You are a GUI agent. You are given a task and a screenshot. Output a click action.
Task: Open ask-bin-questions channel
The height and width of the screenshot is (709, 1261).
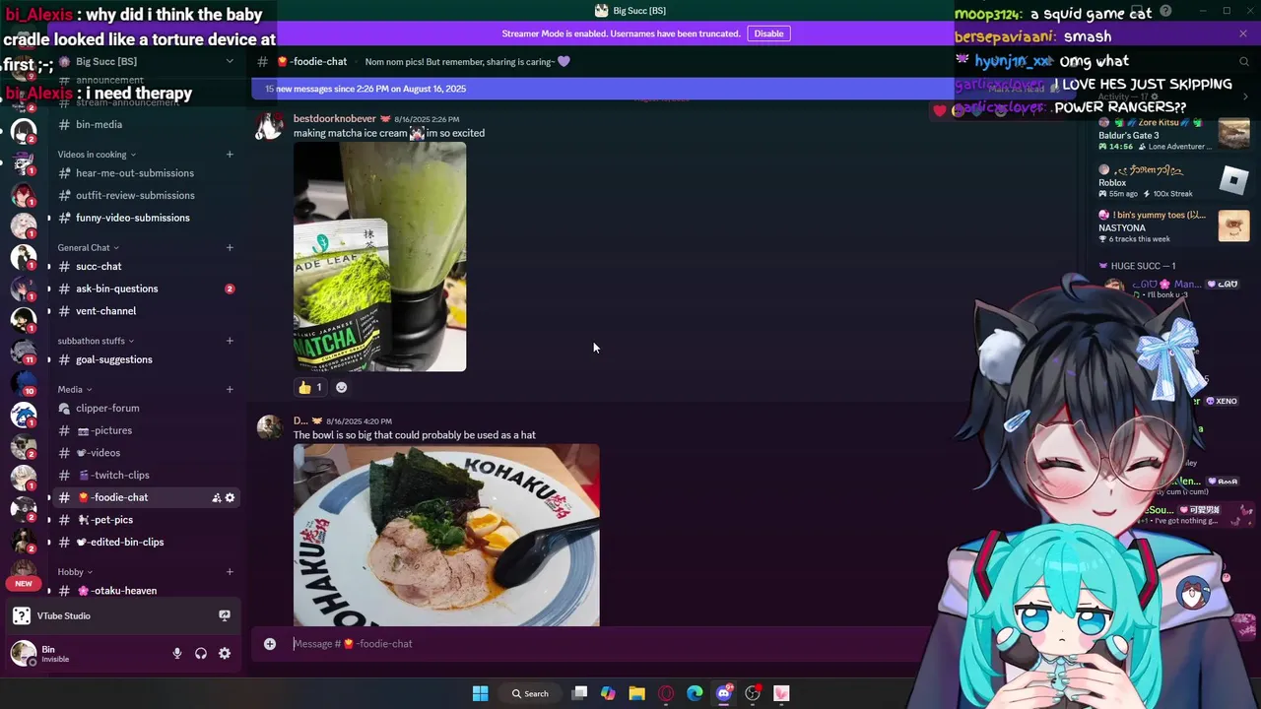pos(145,289)
